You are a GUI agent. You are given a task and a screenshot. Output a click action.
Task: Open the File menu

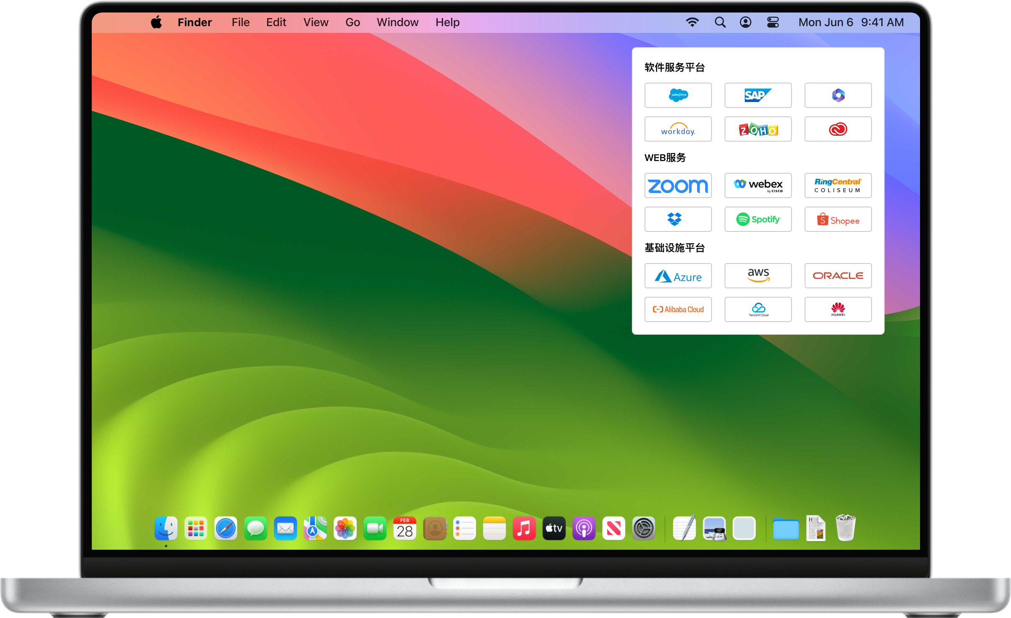tap(241, 22)
